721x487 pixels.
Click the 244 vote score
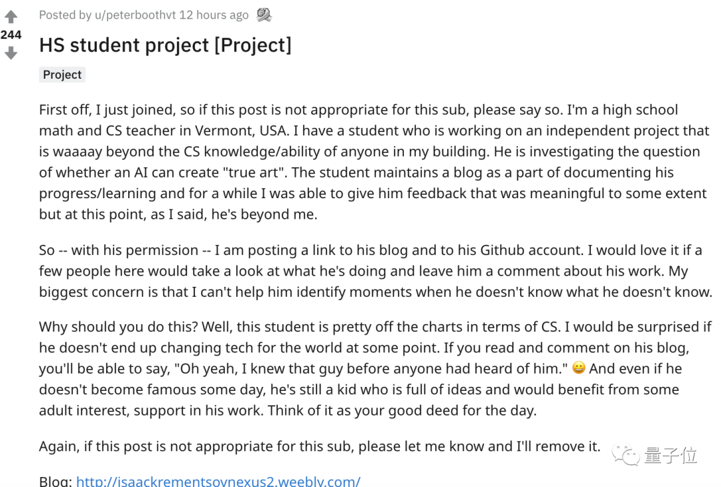point(11,35)
